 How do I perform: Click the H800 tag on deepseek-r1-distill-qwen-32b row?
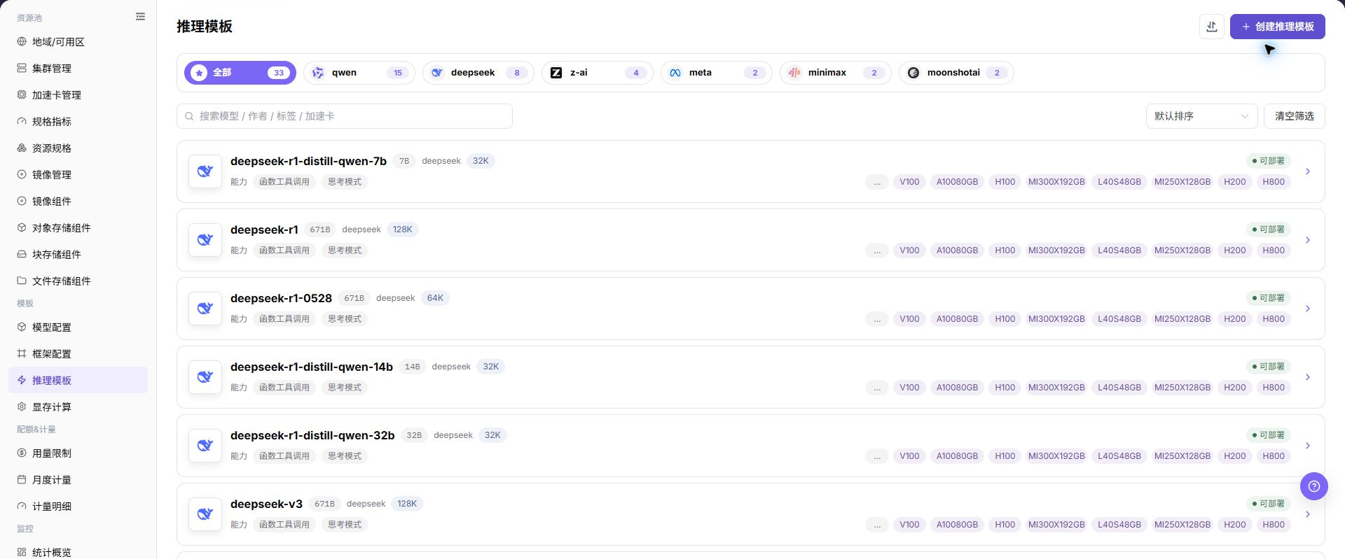[1274, 456]
